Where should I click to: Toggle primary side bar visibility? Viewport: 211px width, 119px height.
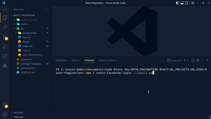pos(178,3)
